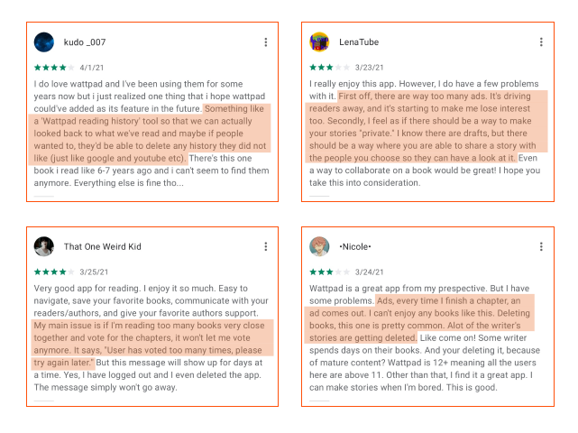This screenshot has width=578, height=433.
Task: Click That One Weird Kid's avatar photo
Action: point(44,246)
